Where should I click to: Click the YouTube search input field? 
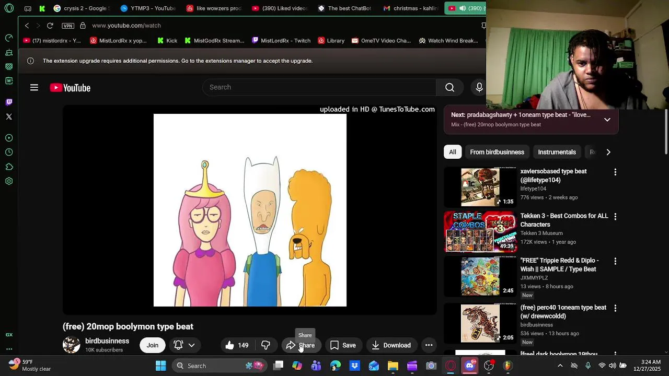(319, 87)
